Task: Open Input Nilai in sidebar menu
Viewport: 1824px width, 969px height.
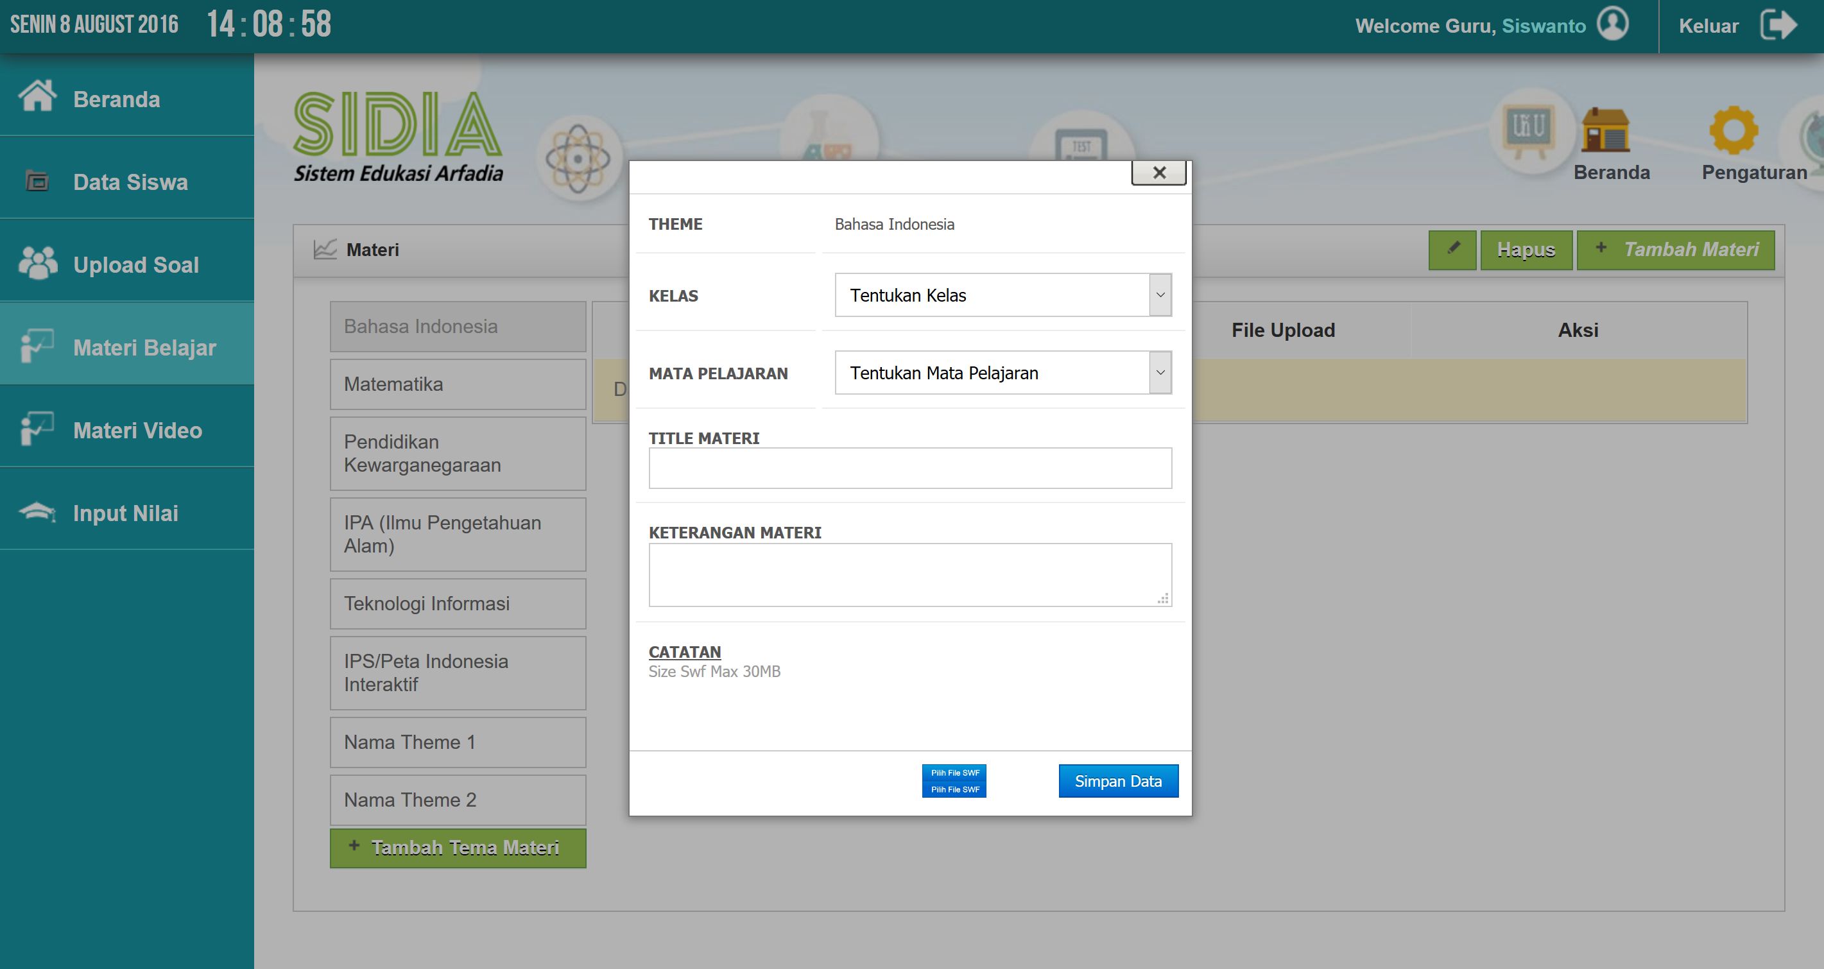Action: [126, 509]
